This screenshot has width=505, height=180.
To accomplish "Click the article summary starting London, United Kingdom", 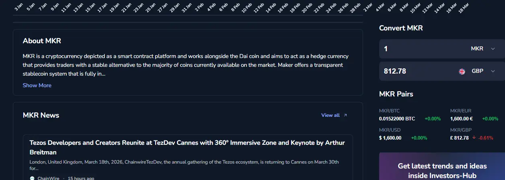I will click(184, 165).
